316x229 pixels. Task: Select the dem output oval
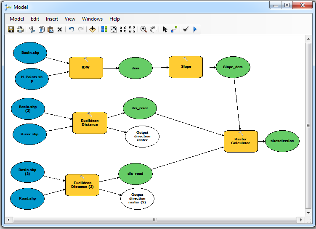[135, 68]
